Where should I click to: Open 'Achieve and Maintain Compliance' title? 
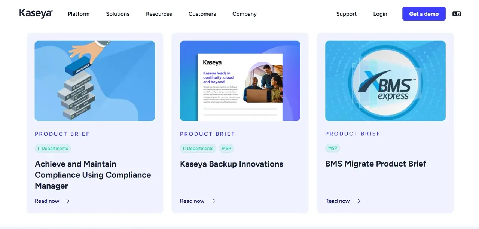(x=93, y=175)
